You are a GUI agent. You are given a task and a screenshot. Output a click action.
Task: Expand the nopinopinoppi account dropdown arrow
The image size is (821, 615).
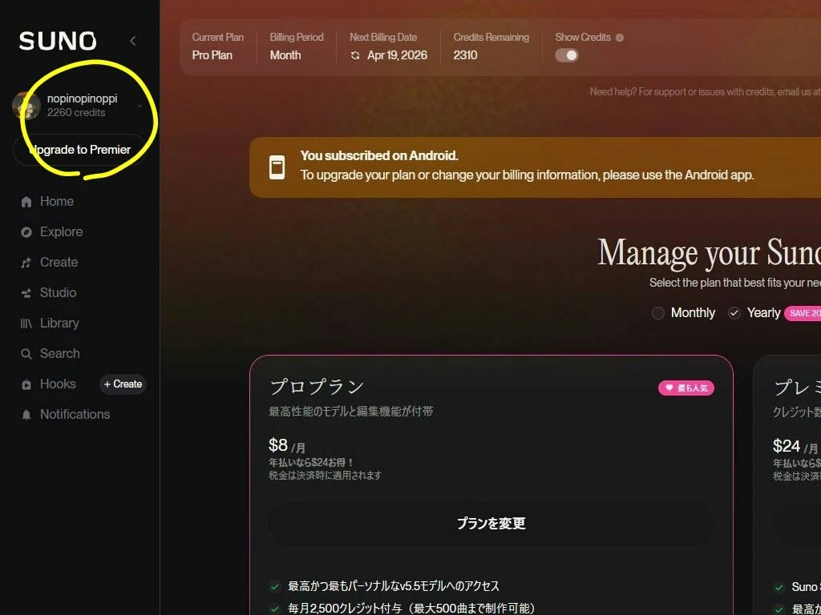click(140, 106)
